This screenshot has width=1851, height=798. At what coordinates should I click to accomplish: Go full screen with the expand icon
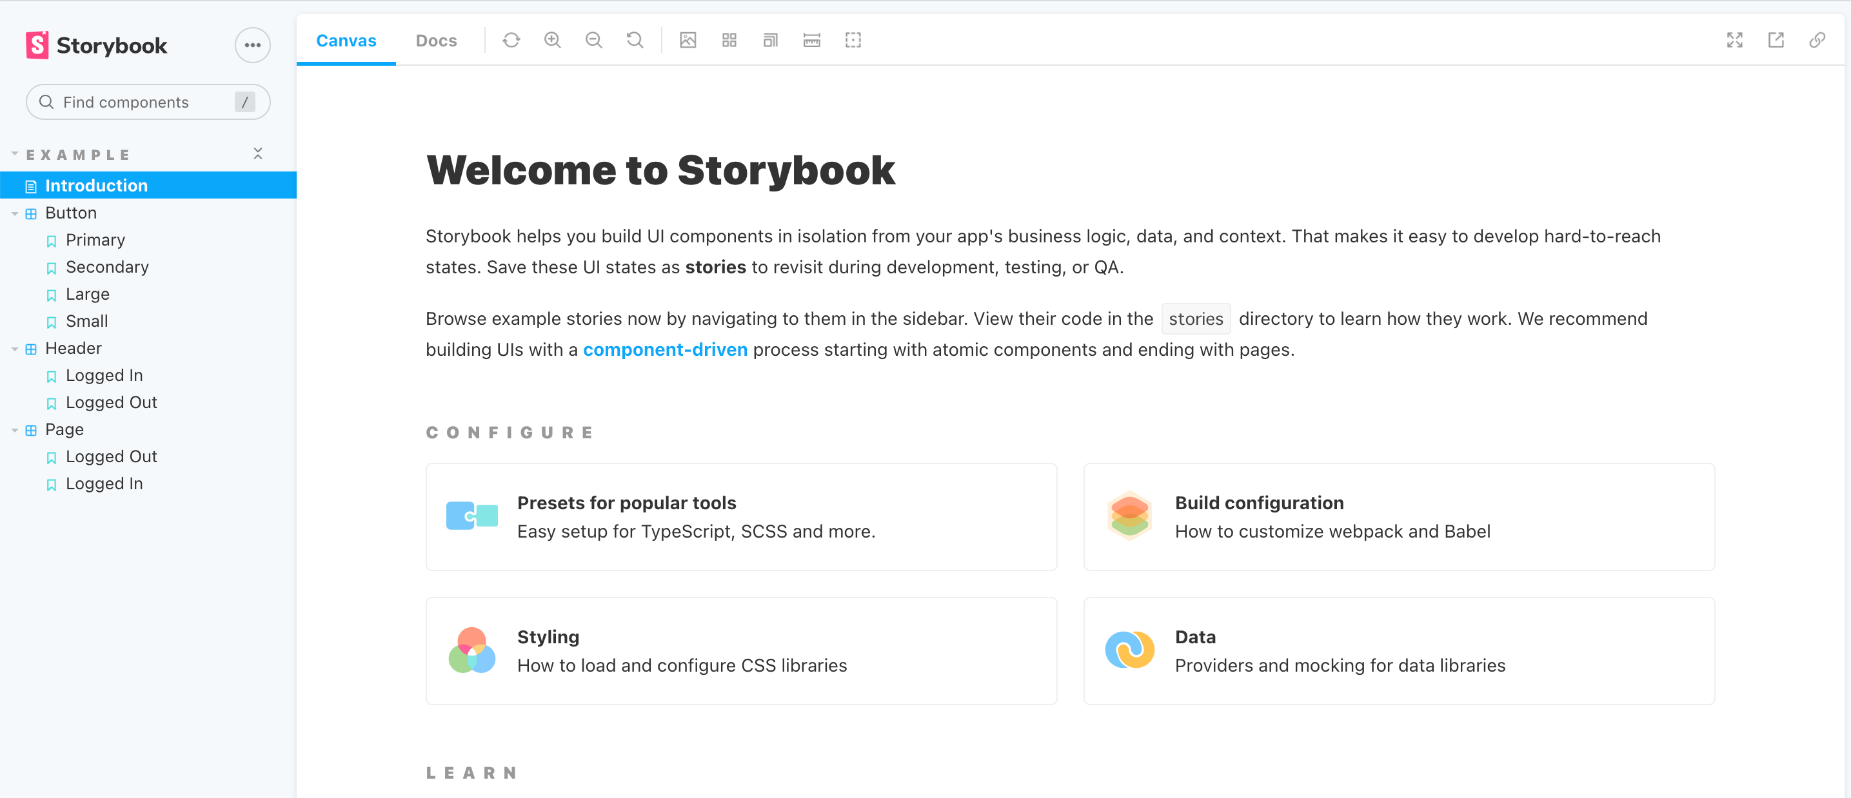(1735, 40)
